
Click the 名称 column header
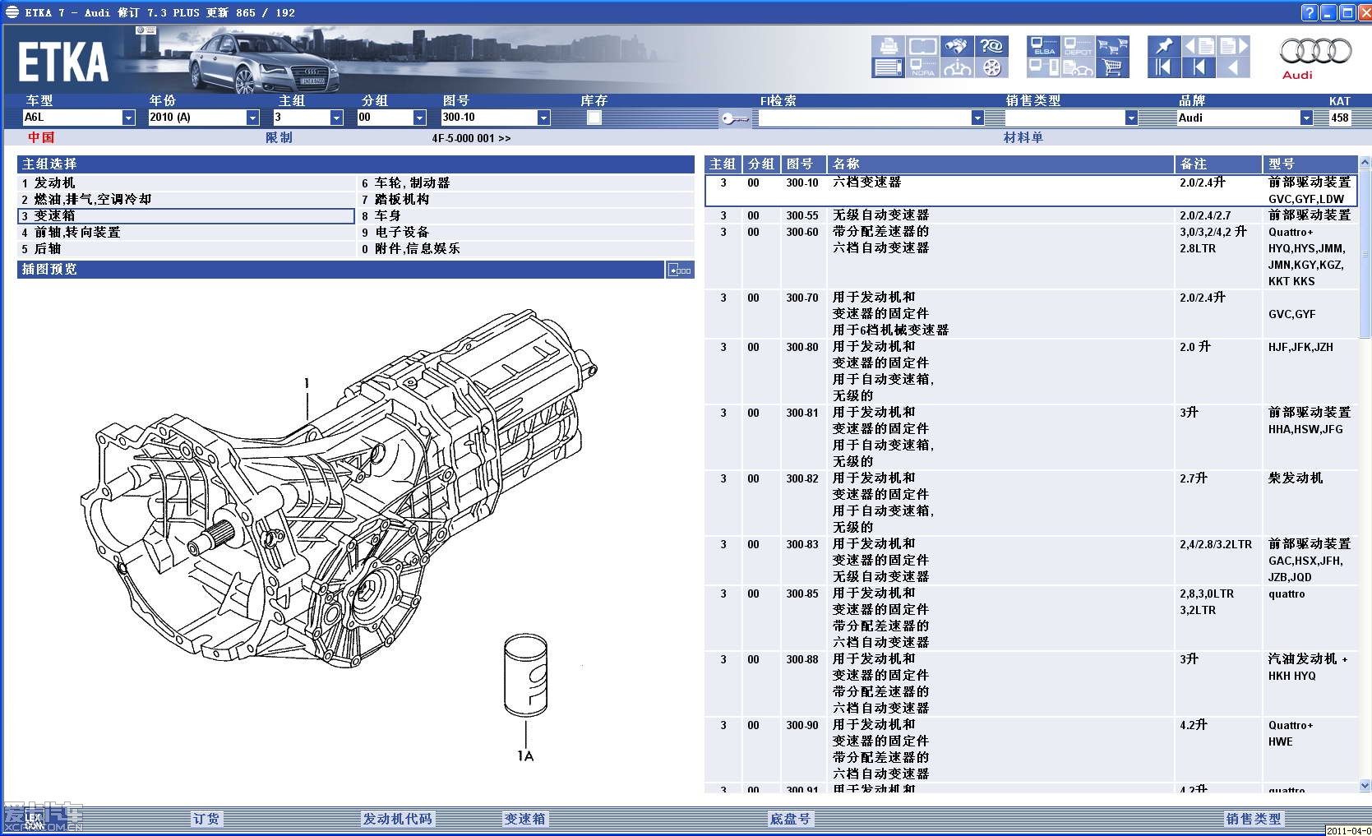pyautogui.click(x=1000, y=164)
